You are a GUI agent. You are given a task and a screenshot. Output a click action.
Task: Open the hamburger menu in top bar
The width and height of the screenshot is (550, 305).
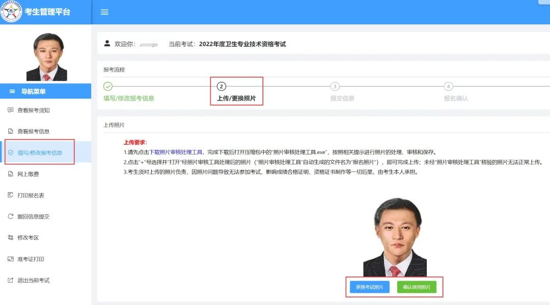pyautogui.click(x=104, y=12)
